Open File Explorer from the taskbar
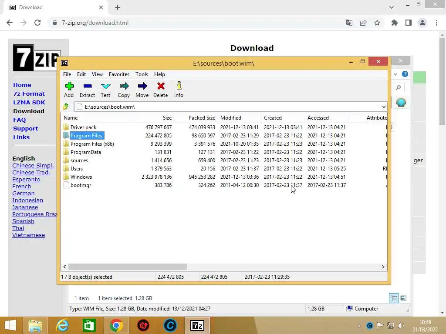Screen dimensions: 446x334 click(35, 325)
